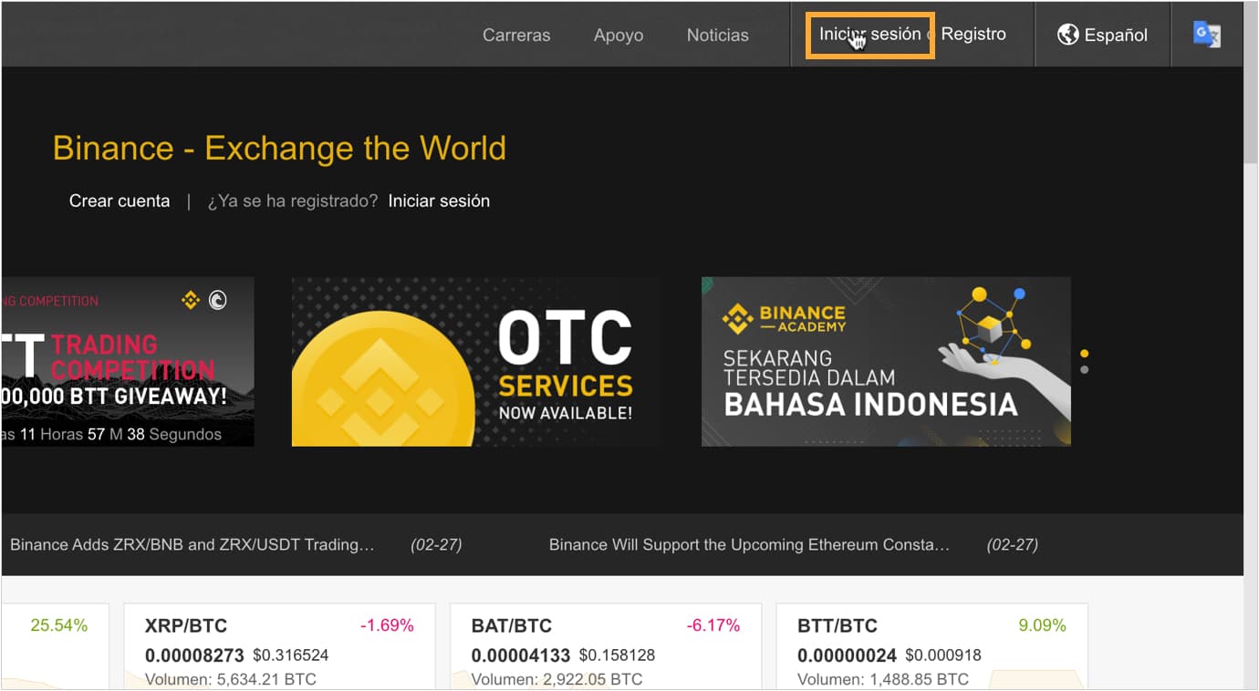Click the Google Translate icon
The width and height of the screenshot is (1259, 691).
point(1207,35)
